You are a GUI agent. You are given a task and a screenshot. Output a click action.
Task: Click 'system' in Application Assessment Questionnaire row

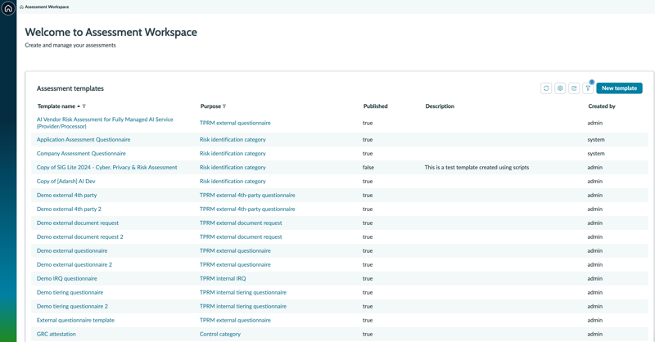[596, 139]
